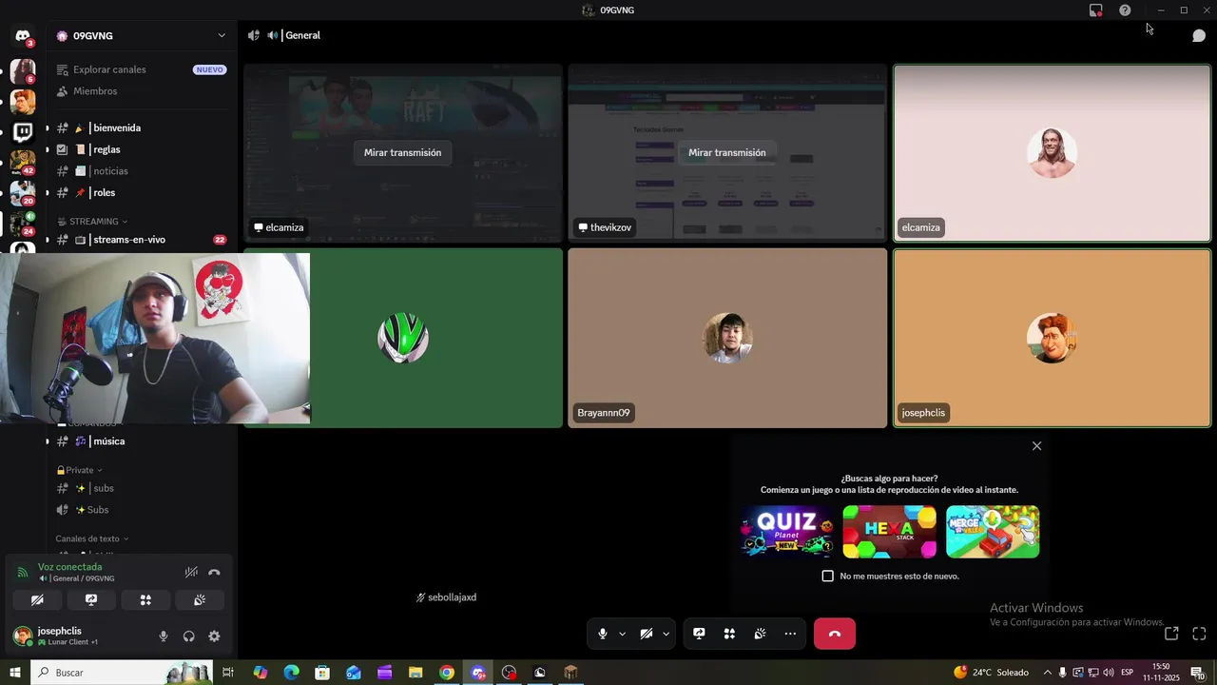
Task: Open the Windows notification center
Action: (x=1198, y=673)
